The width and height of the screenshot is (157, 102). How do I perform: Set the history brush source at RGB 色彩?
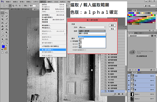click(102, 80)
